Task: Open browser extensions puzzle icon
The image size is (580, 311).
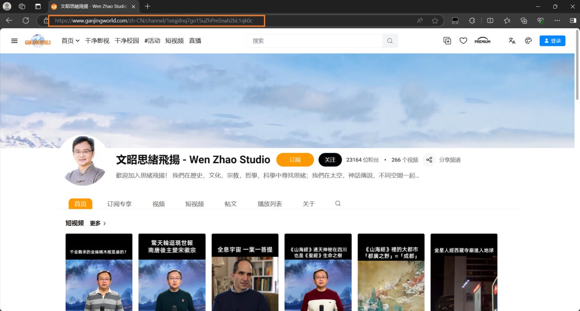Action: coord(472,20)
